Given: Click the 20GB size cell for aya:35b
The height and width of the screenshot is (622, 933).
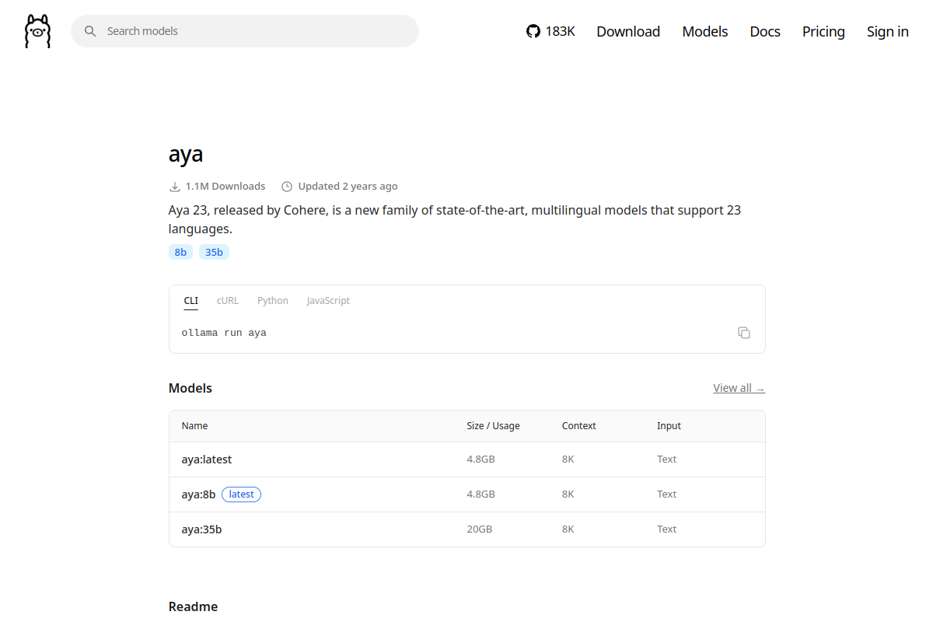Looking at the screenshot, I should click(x=480, y=529).
